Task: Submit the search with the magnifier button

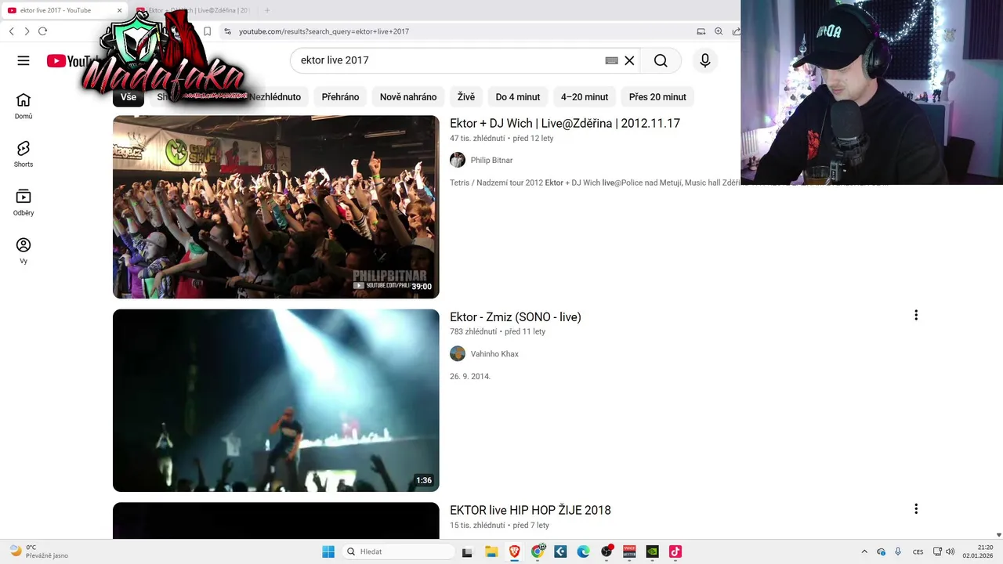Action: [661, 60]
